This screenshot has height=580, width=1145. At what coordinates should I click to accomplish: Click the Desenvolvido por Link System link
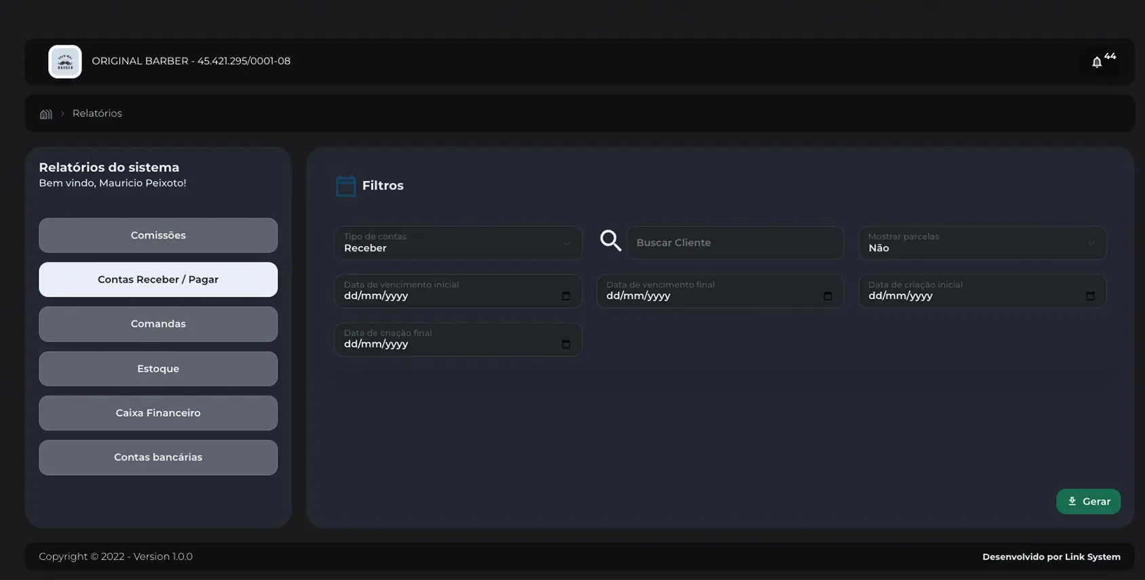click(1051, 557)
